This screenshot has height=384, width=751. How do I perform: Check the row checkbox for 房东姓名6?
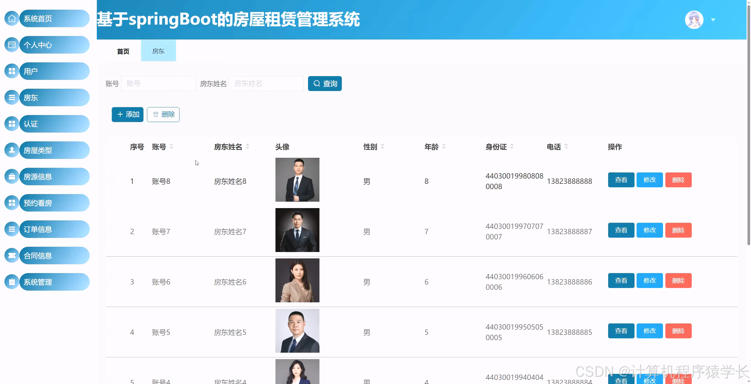pyautogui.click(x=111, y=282)
